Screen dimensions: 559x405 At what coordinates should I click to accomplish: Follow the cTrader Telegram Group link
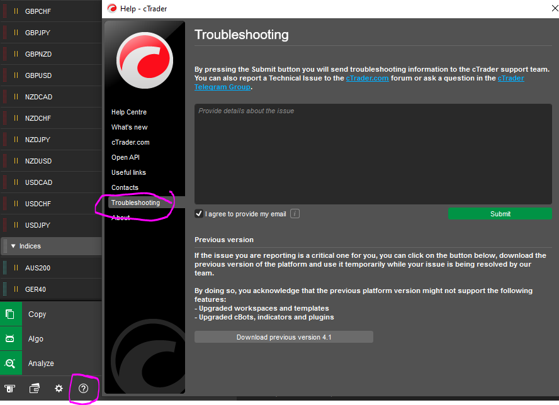coord(511,78)
